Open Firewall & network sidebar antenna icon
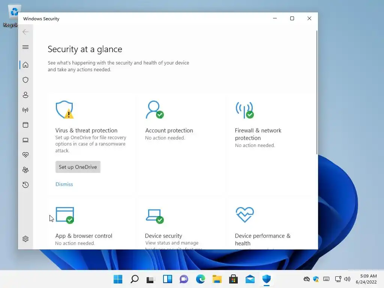The image size is (384, 288). [x=25, y=110]
